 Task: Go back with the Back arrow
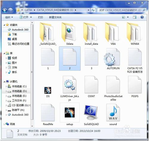pyautogui.click(x=5, y=10)
